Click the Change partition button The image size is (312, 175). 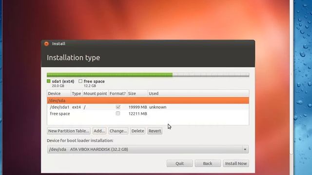click(118, 131)
